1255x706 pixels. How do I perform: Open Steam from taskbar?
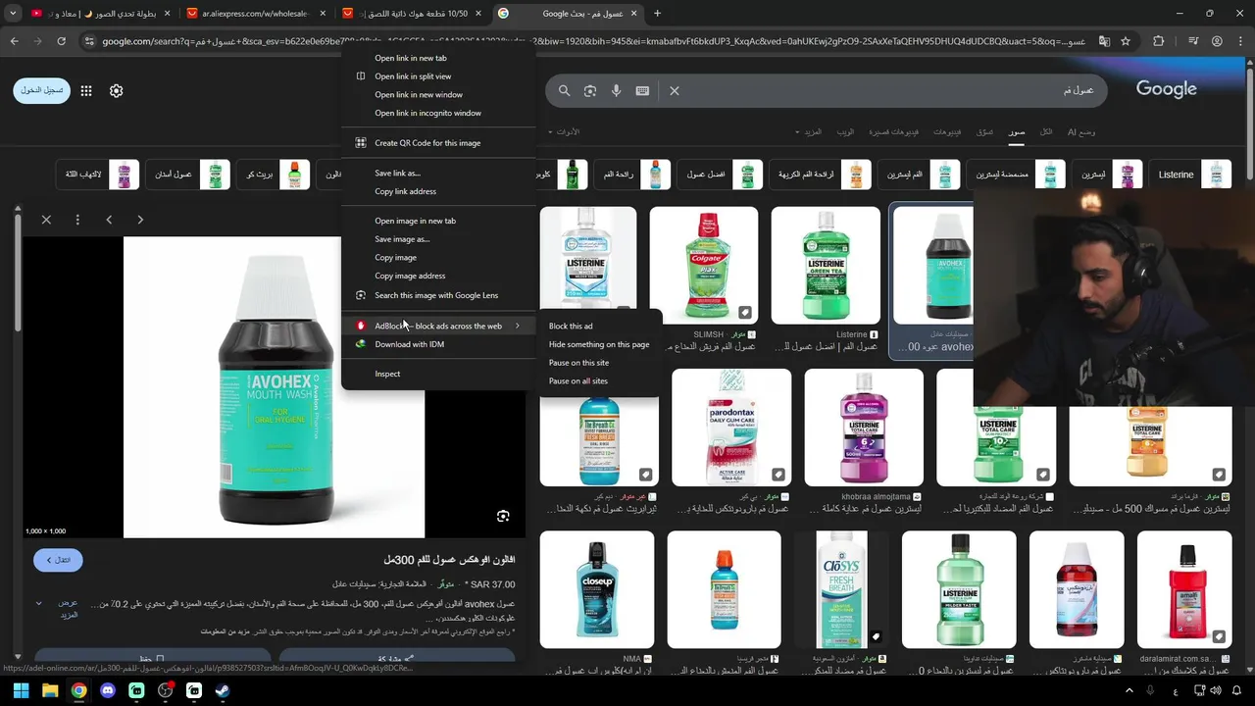[223, 690]
